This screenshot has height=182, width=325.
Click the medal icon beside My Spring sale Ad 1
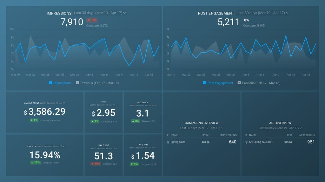[x=246, y=142]
